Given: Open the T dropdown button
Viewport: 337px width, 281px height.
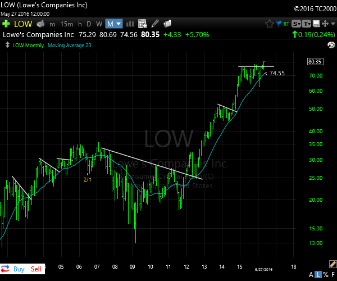Looking at the screenshot, I should click(307, 24).
